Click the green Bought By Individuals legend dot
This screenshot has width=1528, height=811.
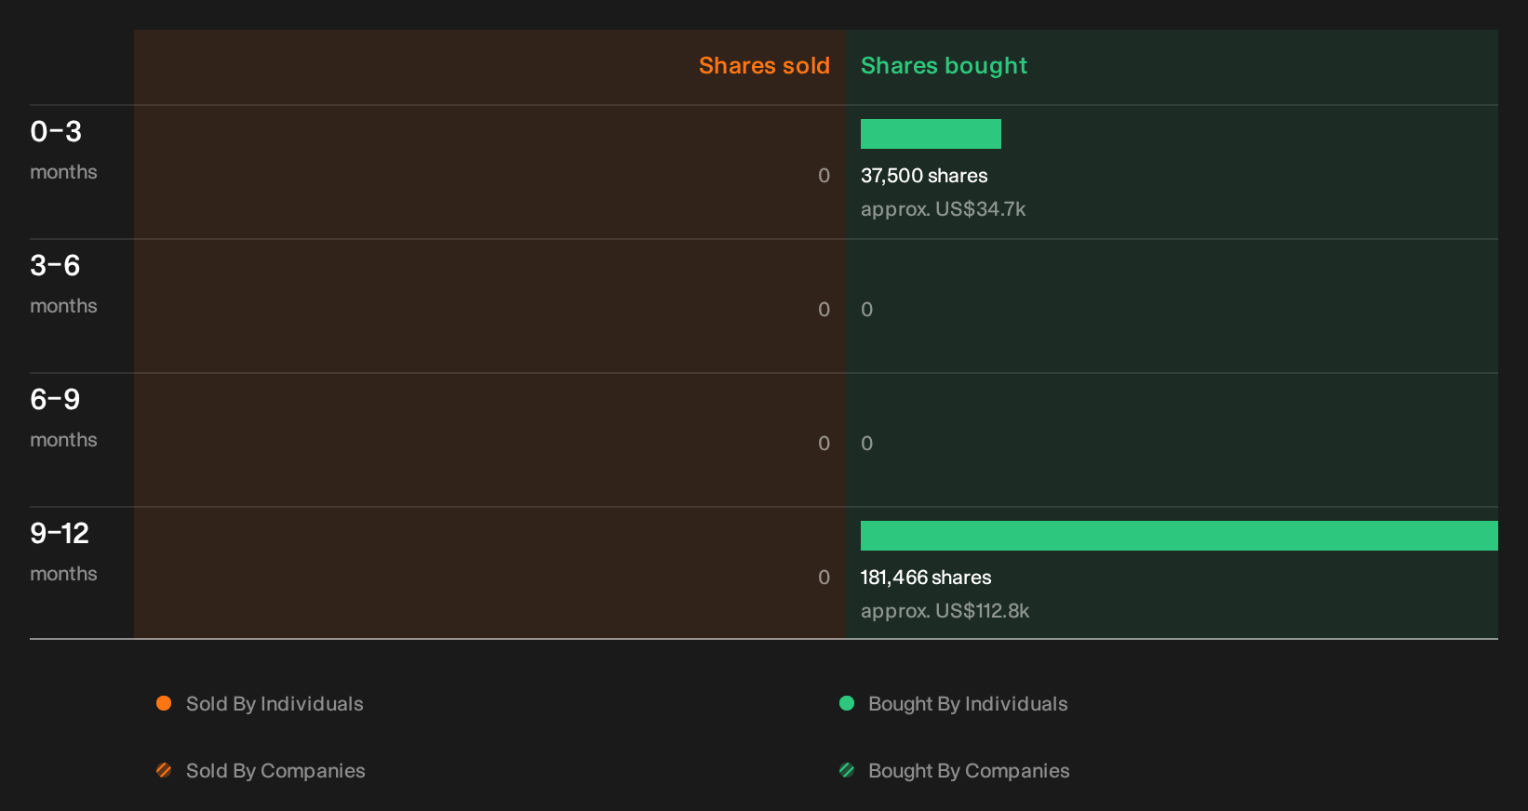[847, 703]
